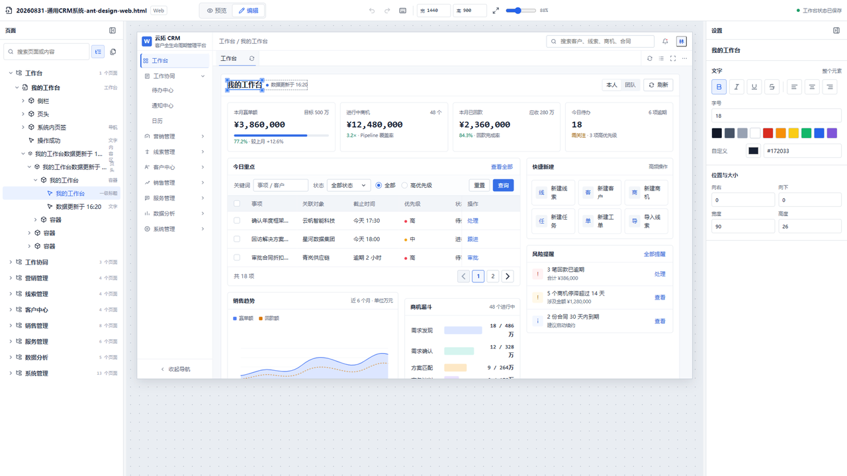The width and height of the screenshot is (847, 476).
Task: Undo the last edit with undo arrow
Action: 372,11
